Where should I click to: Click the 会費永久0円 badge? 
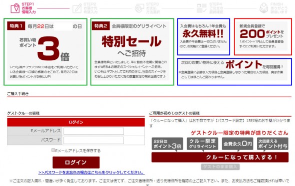click(237, 144)
